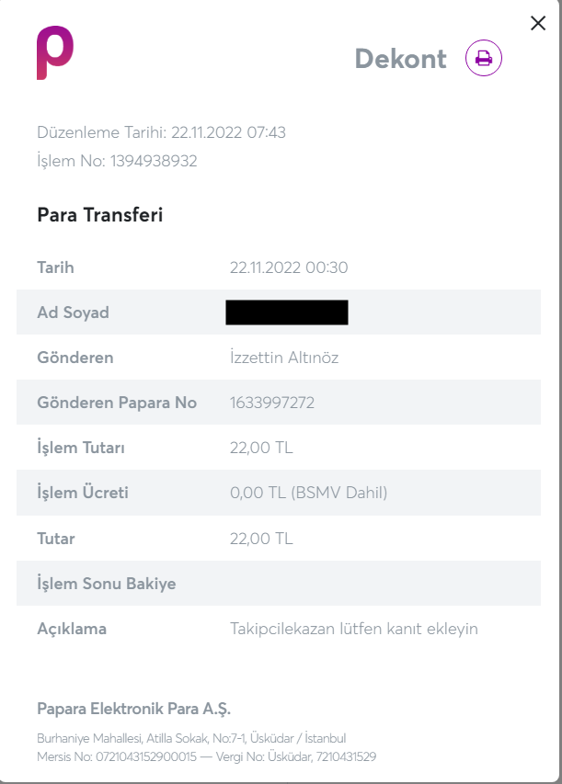The height and width of the screenshot is (784, 562).
Task: Select the Düzenleme Tarihi line
Action: (161, 132)
